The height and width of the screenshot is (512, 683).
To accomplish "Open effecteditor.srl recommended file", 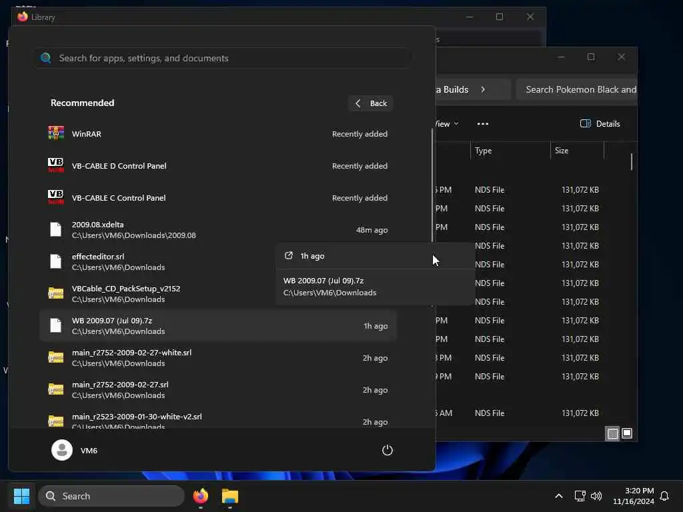I will [157, 261].
